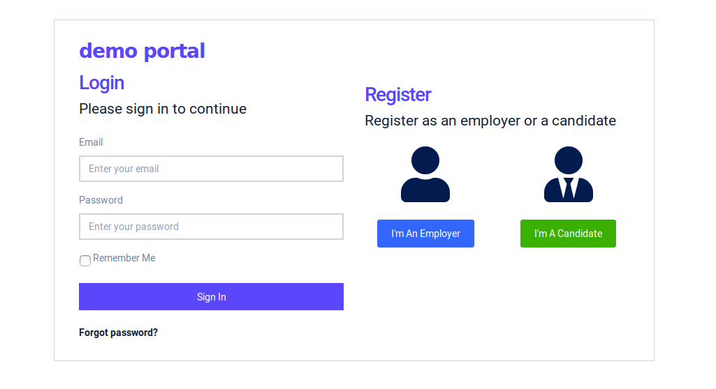Focus the Enter your email field
This screenshot has width=716, height=389.
click(211, 169)
